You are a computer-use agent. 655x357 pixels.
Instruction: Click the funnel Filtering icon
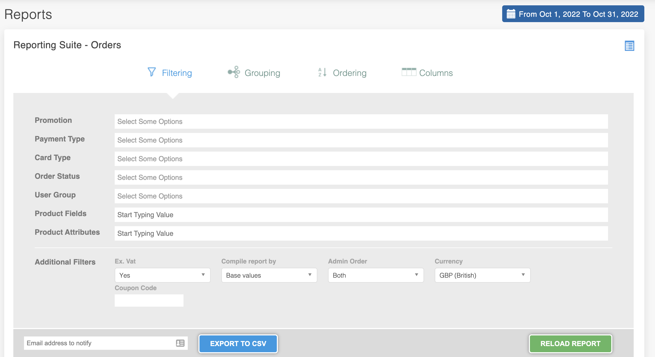151,72
